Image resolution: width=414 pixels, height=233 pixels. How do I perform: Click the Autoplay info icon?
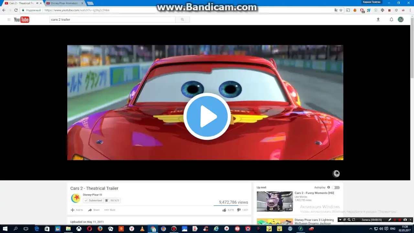pyautogui.click(x=329, y=187)
